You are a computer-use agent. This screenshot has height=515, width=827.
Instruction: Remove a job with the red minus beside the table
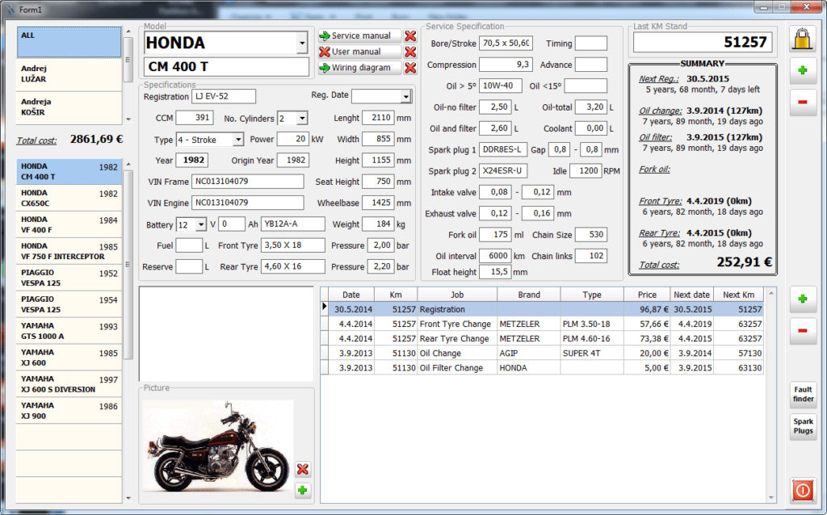[803, 330]
